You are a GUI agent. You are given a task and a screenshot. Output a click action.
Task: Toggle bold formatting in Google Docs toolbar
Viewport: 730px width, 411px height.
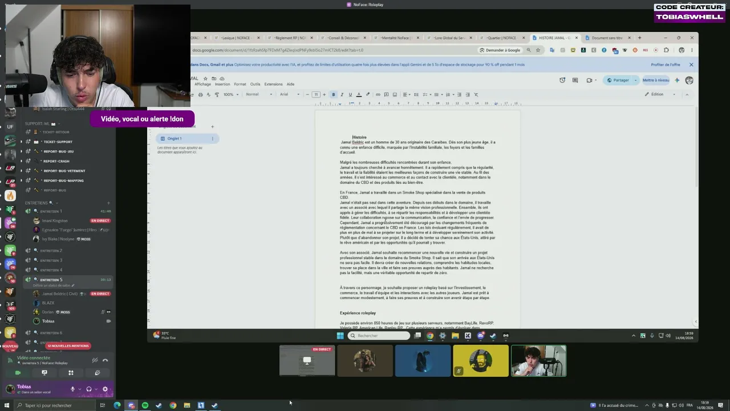334,94
